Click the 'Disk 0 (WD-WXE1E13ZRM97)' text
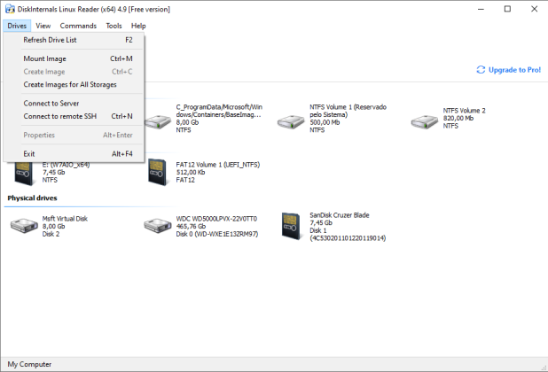The image size is (548, 372). coord(217,234)
